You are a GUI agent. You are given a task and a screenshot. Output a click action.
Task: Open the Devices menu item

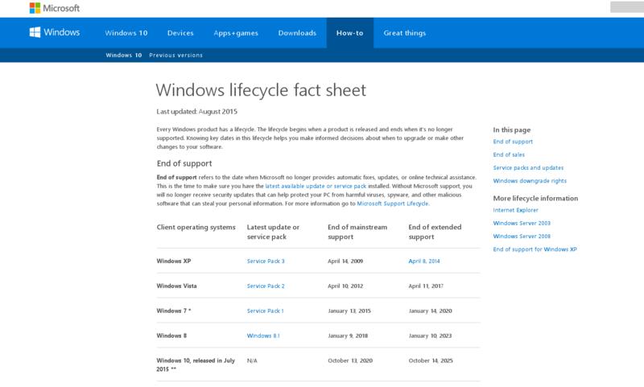(180, 33)
